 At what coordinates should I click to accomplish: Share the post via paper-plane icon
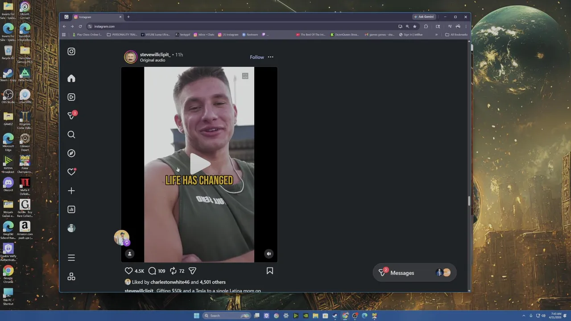click(x=193, y=271)
